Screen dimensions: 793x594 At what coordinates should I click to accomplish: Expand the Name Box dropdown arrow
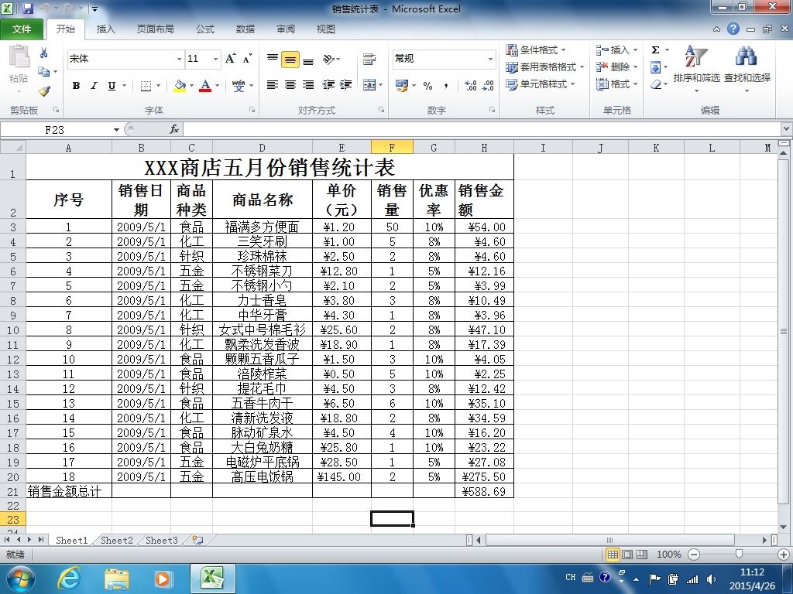click(x=116, y=130)
